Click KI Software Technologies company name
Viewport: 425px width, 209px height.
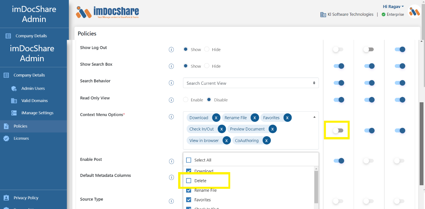click(350, 14)
